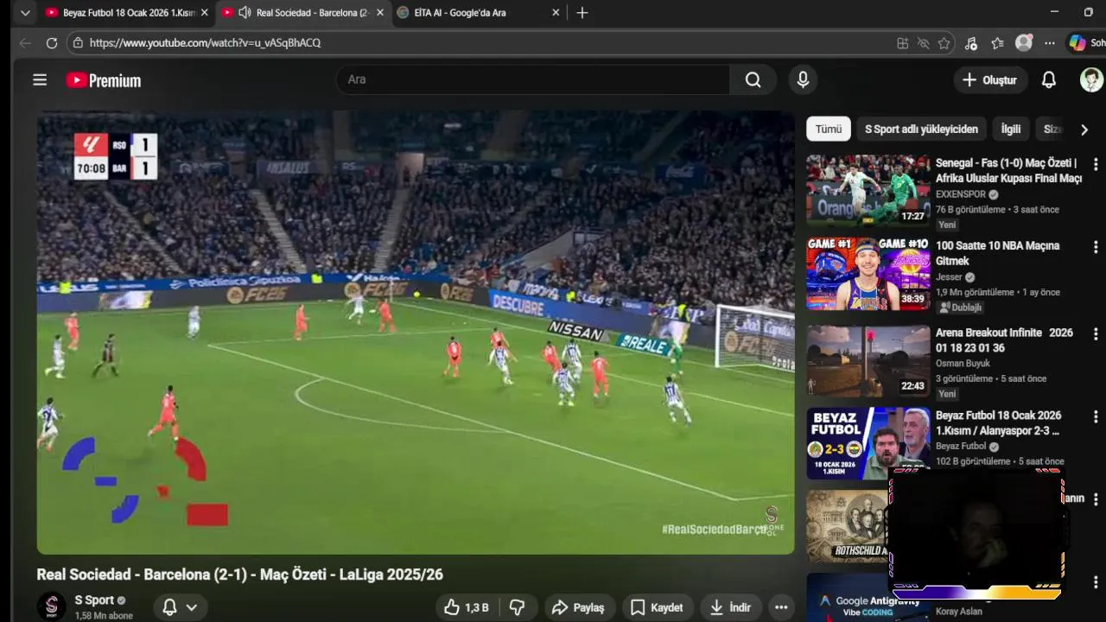
Task: Open Senegal - Fas (1-0) Maç Özeti title
Action: click(1008, 170)
